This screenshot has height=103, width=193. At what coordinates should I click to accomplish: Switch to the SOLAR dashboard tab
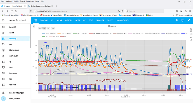click(x=59, y=20)
